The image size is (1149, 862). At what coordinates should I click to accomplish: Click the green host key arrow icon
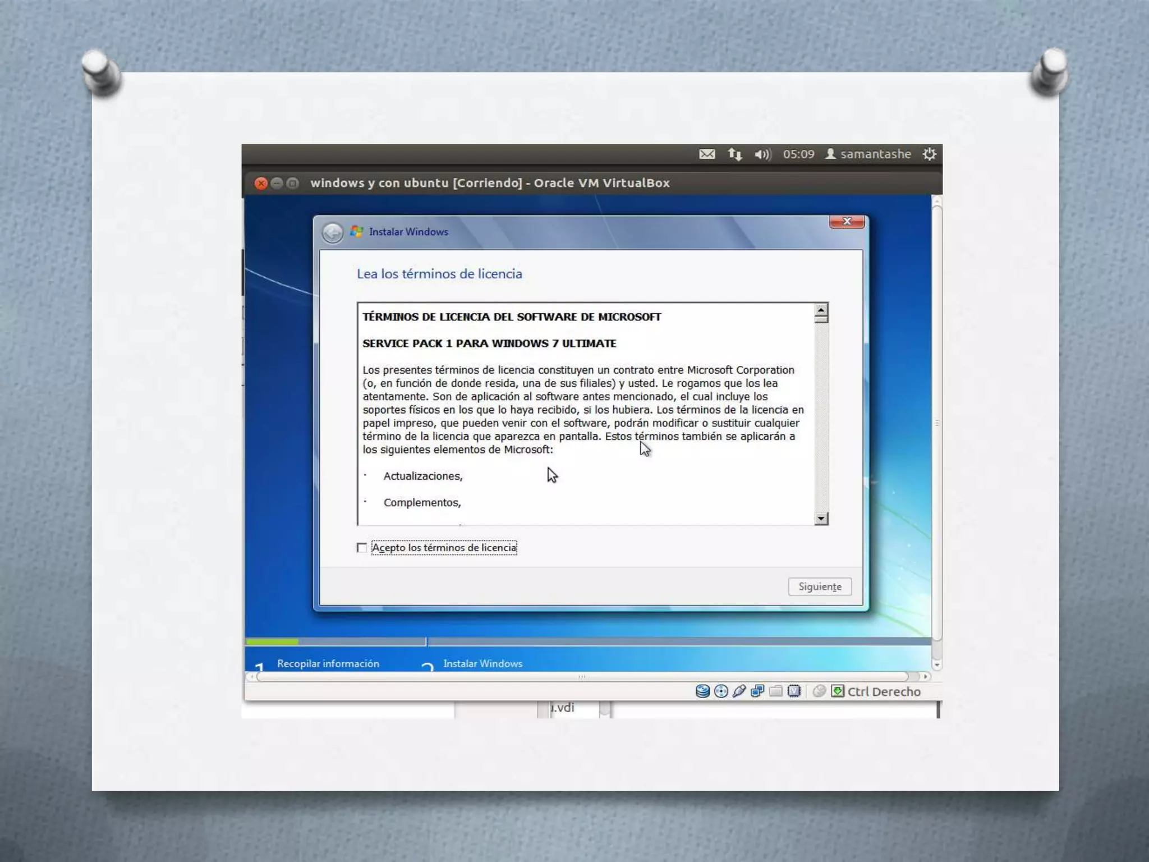(838, 691)
